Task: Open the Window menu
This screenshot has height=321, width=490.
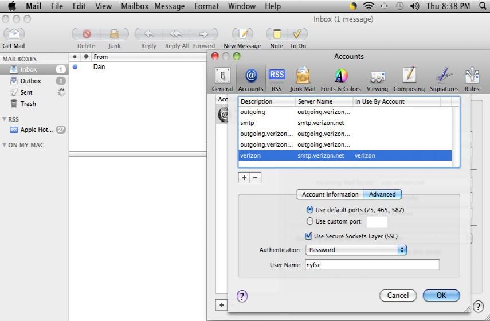Action: coord(242,6)
